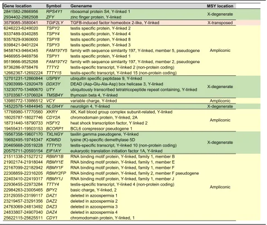Click 'neuroligin 4, Y-linked' genename
Screen dimensions: 267x225
(x=90, y=106)
